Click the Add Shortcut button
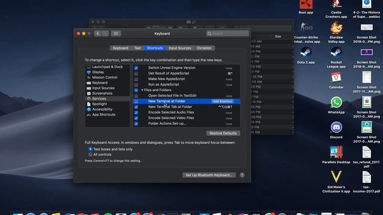Viewport: 383px width, 215px height. (222, 102)
